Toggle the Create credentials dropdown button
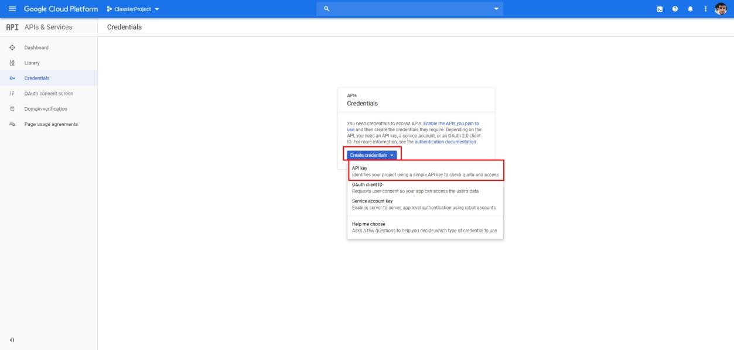734x350 pixels. pos(372,155)
